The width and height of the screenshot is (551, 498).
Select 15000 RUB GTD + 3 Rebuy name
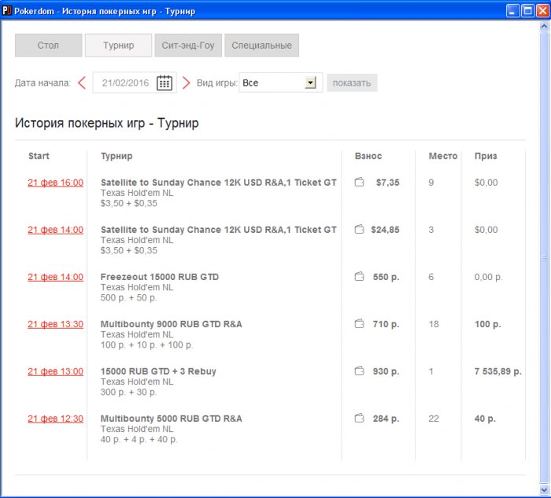(158, 371)
